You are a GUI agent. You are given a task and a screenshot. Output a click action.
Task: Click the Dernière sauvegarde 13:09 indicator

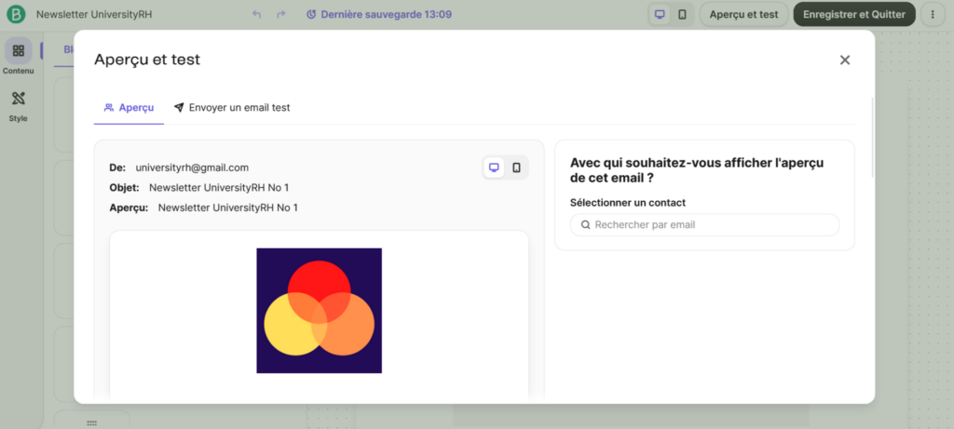click(x=378, y=15)
